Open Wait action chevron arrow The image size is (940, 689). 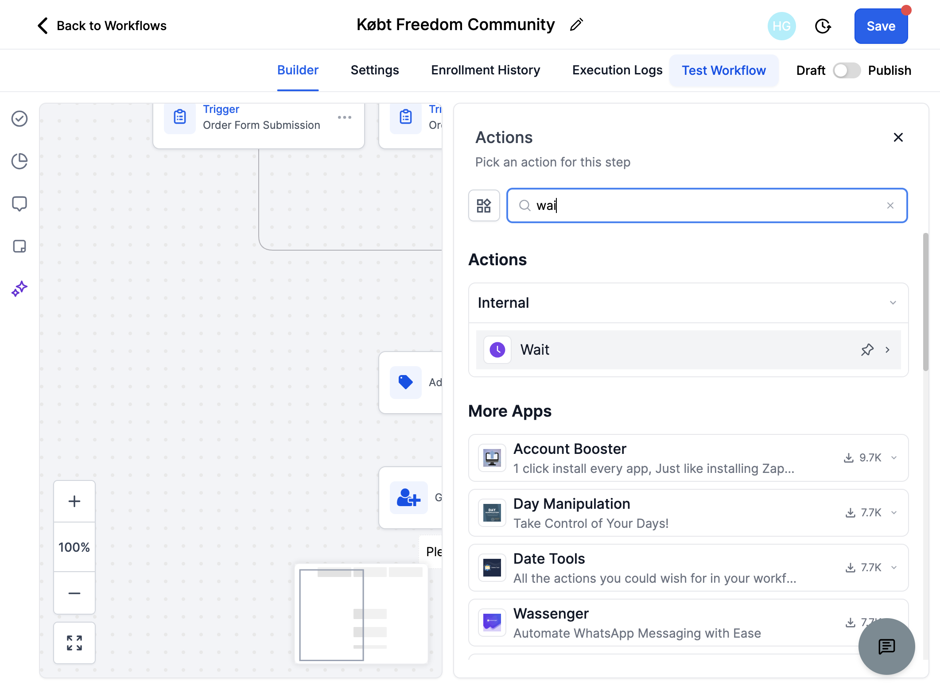click(887, 350)
